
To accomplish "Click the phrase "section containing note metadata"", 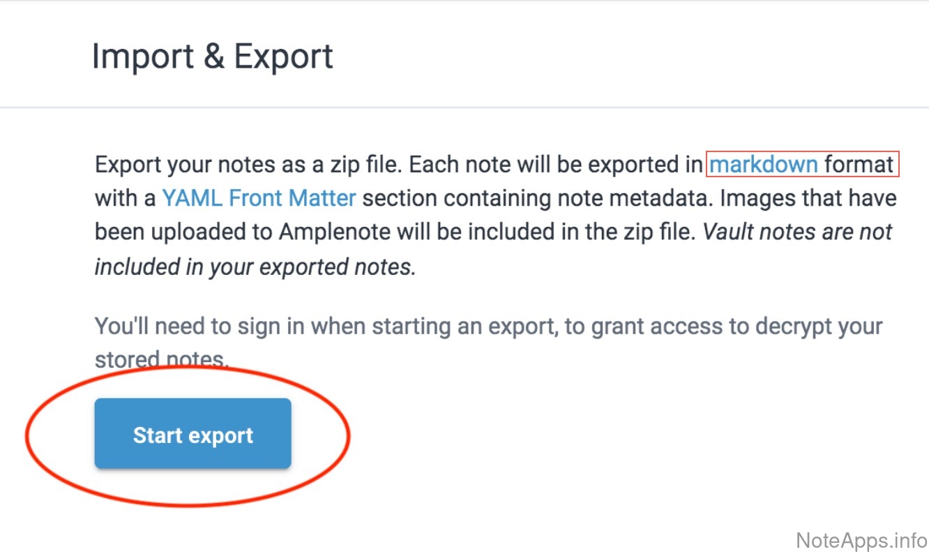I will [x=537, y=198].
